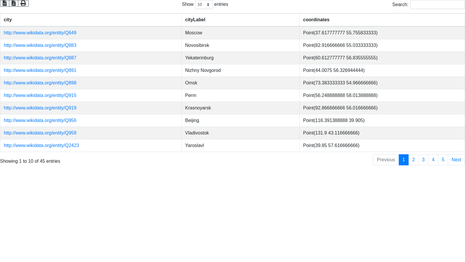Print the table via printer icon

click(x=23, y=3)
